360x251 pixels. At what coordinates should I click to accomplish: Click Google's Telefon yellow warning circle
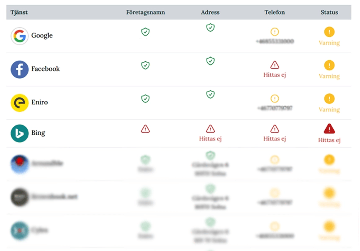point(275,32)
